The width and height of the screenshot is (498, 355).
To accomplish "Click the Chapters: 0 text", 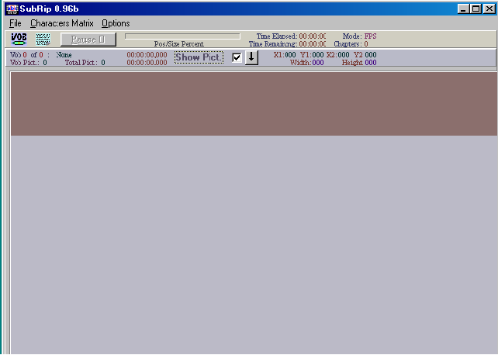I will click(351, 44).
